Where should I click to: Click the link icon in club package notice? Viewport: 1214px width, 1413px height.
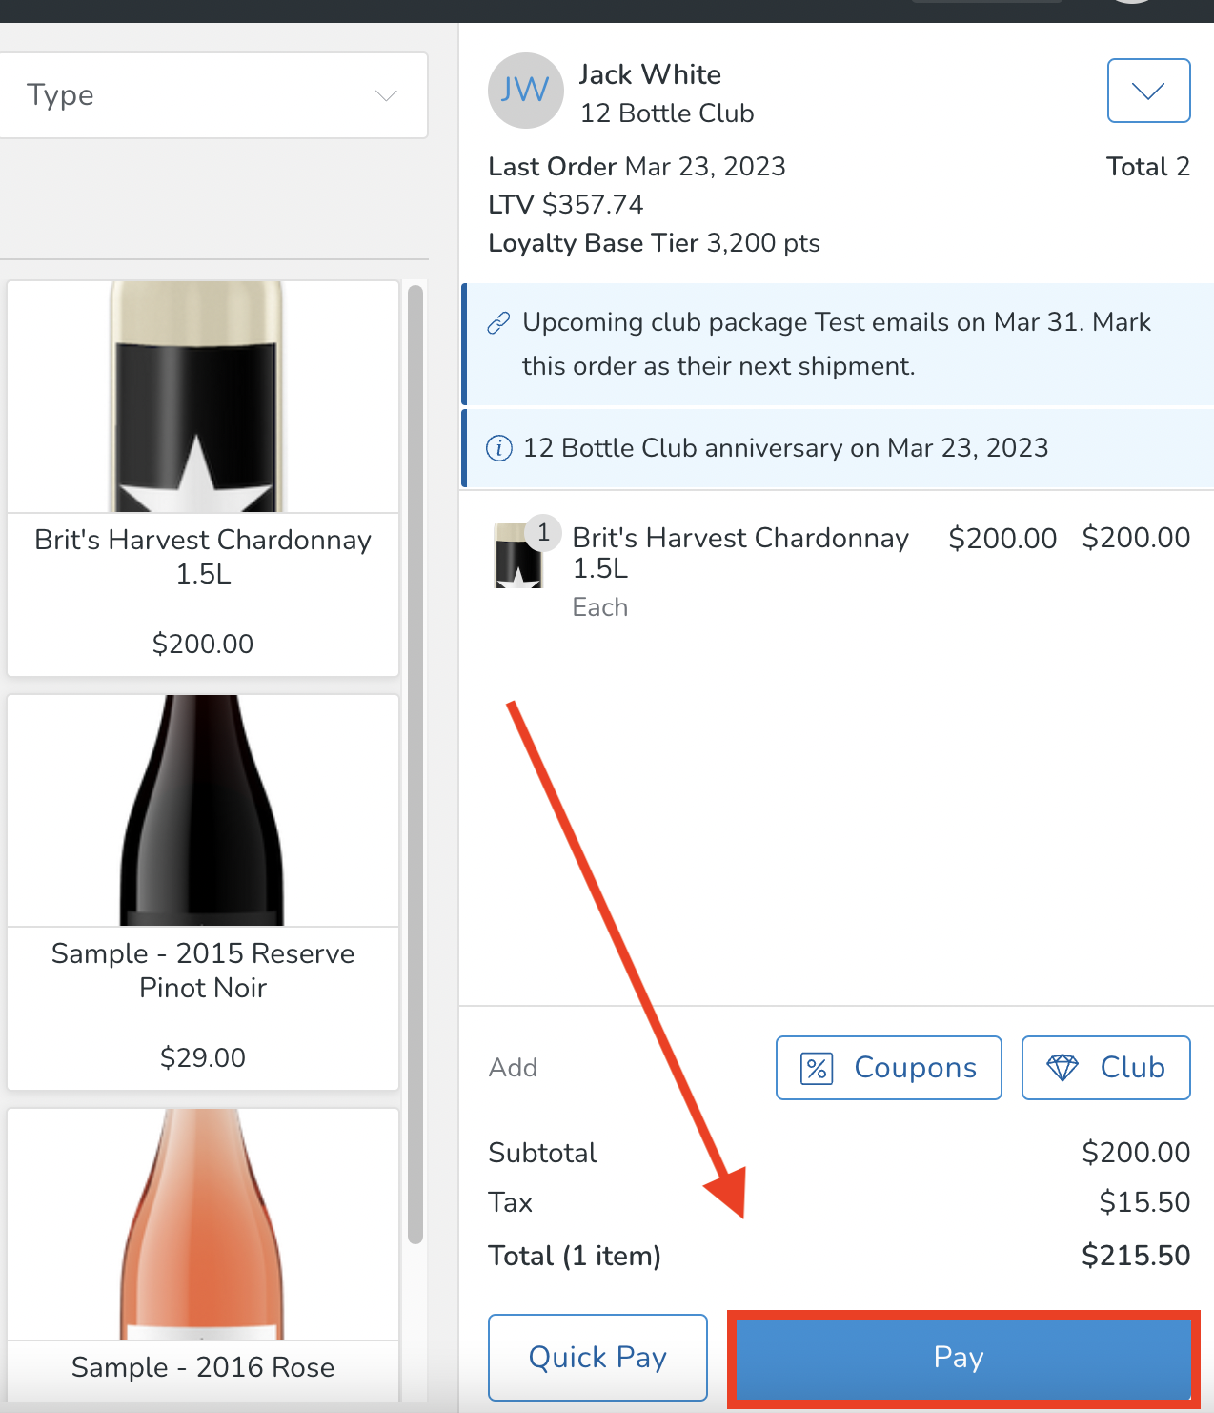(x=498, y=323)
